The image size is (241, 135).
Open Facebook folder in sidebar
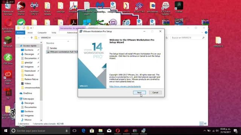pyautogui.click(x=29, y=75)
